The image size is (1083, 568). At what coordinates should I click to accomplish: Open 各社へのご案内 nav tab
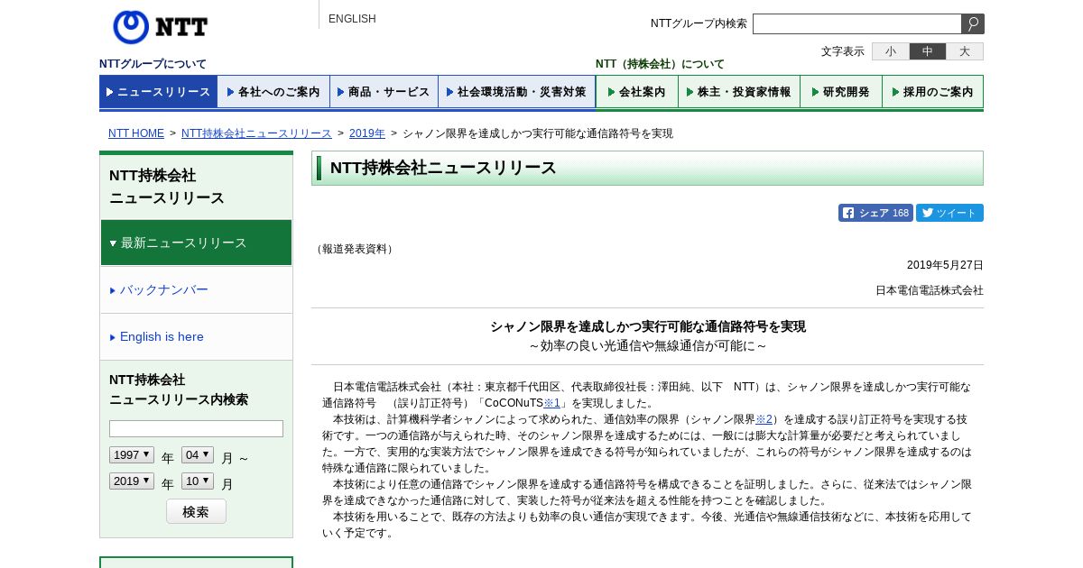pos(273,92)
